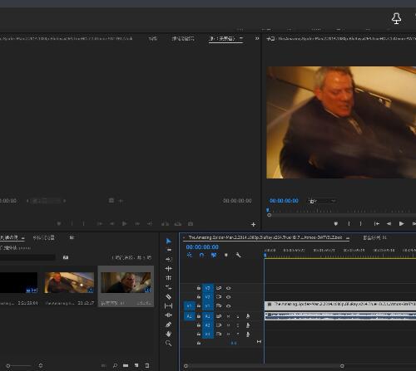Toggle lock on V3 track
The height and width of the screenshot is (371, 416).
[x=199, y=288]
